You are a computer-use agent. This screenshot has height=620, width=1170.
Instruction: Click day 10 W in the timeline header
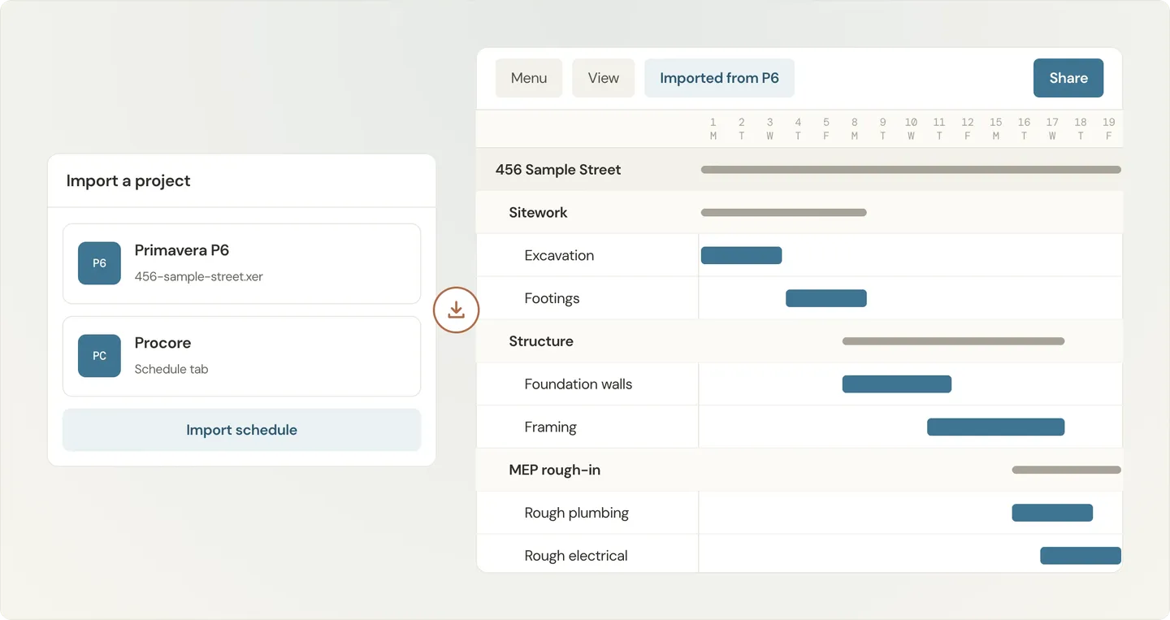coord(911,129)
